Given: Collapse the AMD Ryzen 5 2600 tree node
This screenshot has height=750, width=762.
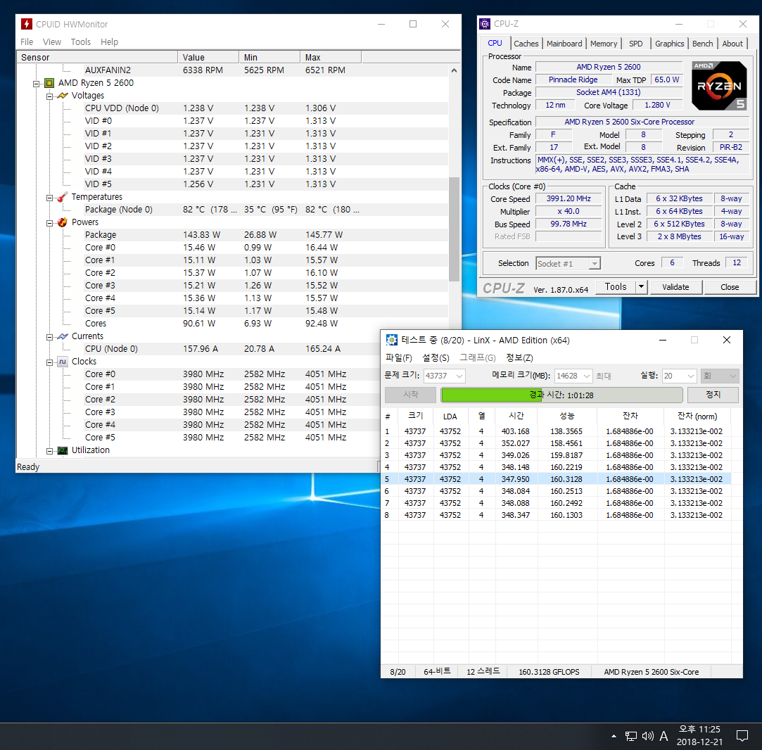Looking at the screenshot, I should [x=36, y=84].
